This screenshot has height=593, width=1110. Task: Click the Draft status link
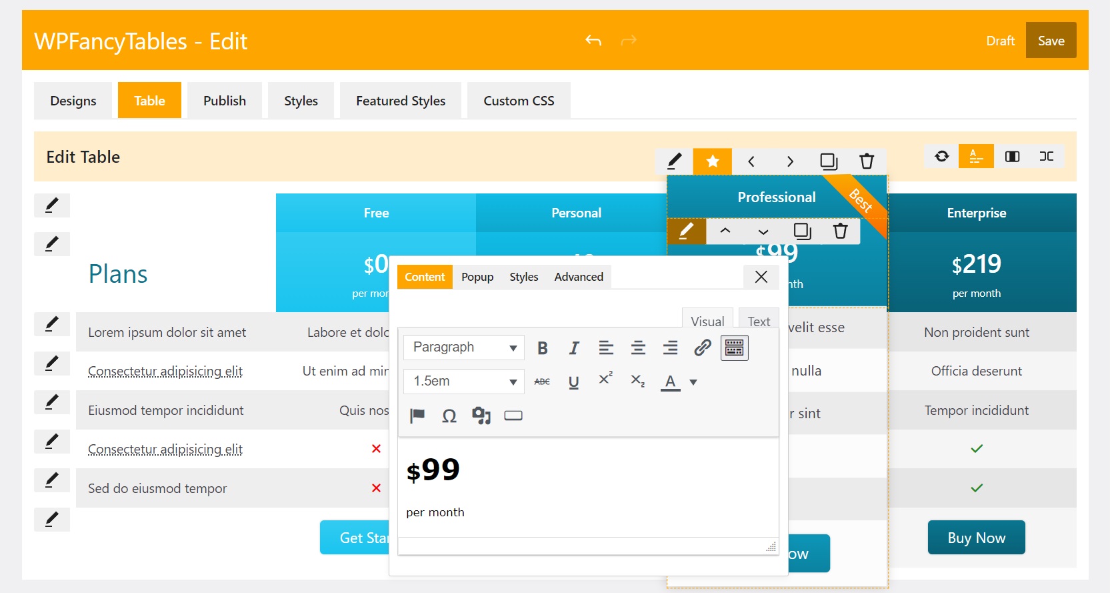coord(1001,41)
